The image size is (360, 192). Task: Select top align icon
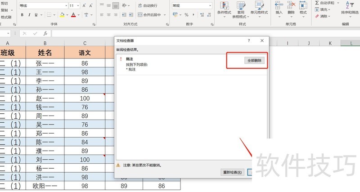coord(102,5)
